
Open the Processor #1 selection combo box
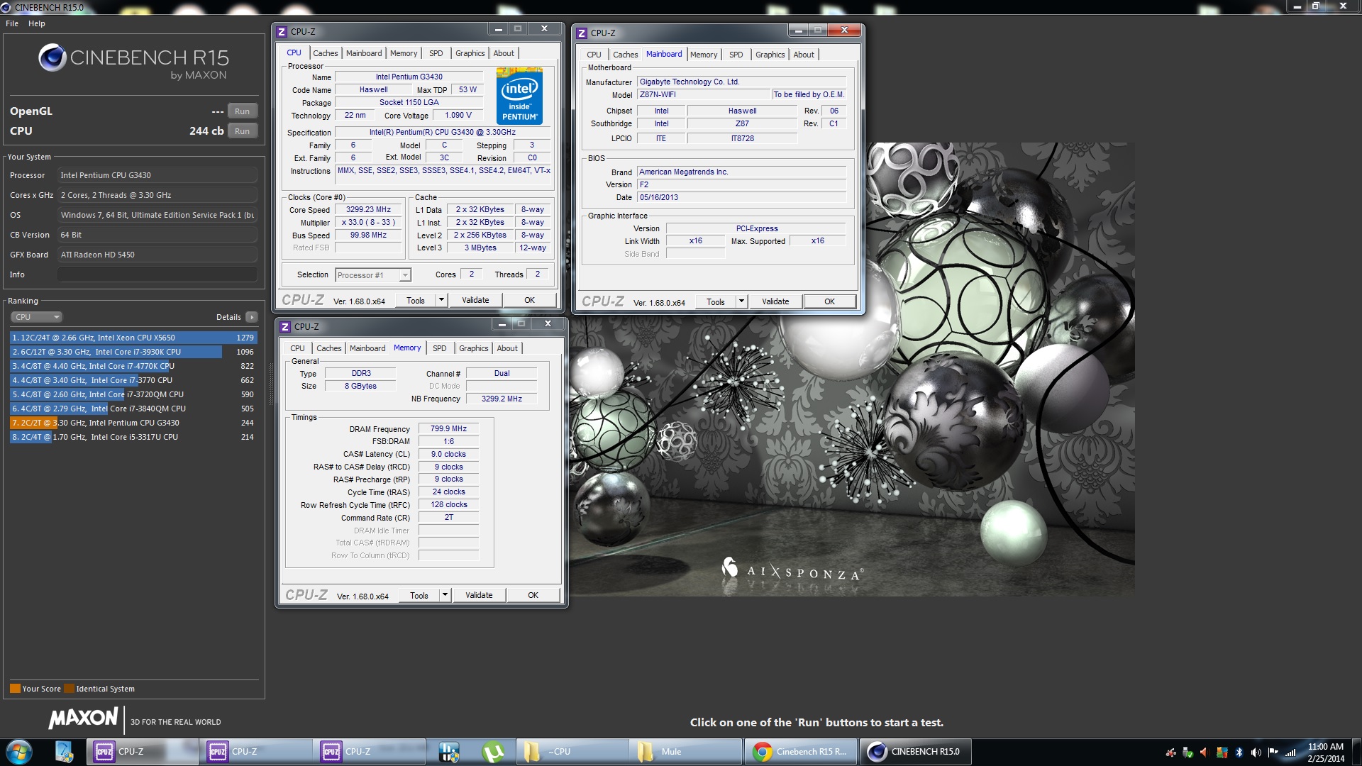point(373,275)
